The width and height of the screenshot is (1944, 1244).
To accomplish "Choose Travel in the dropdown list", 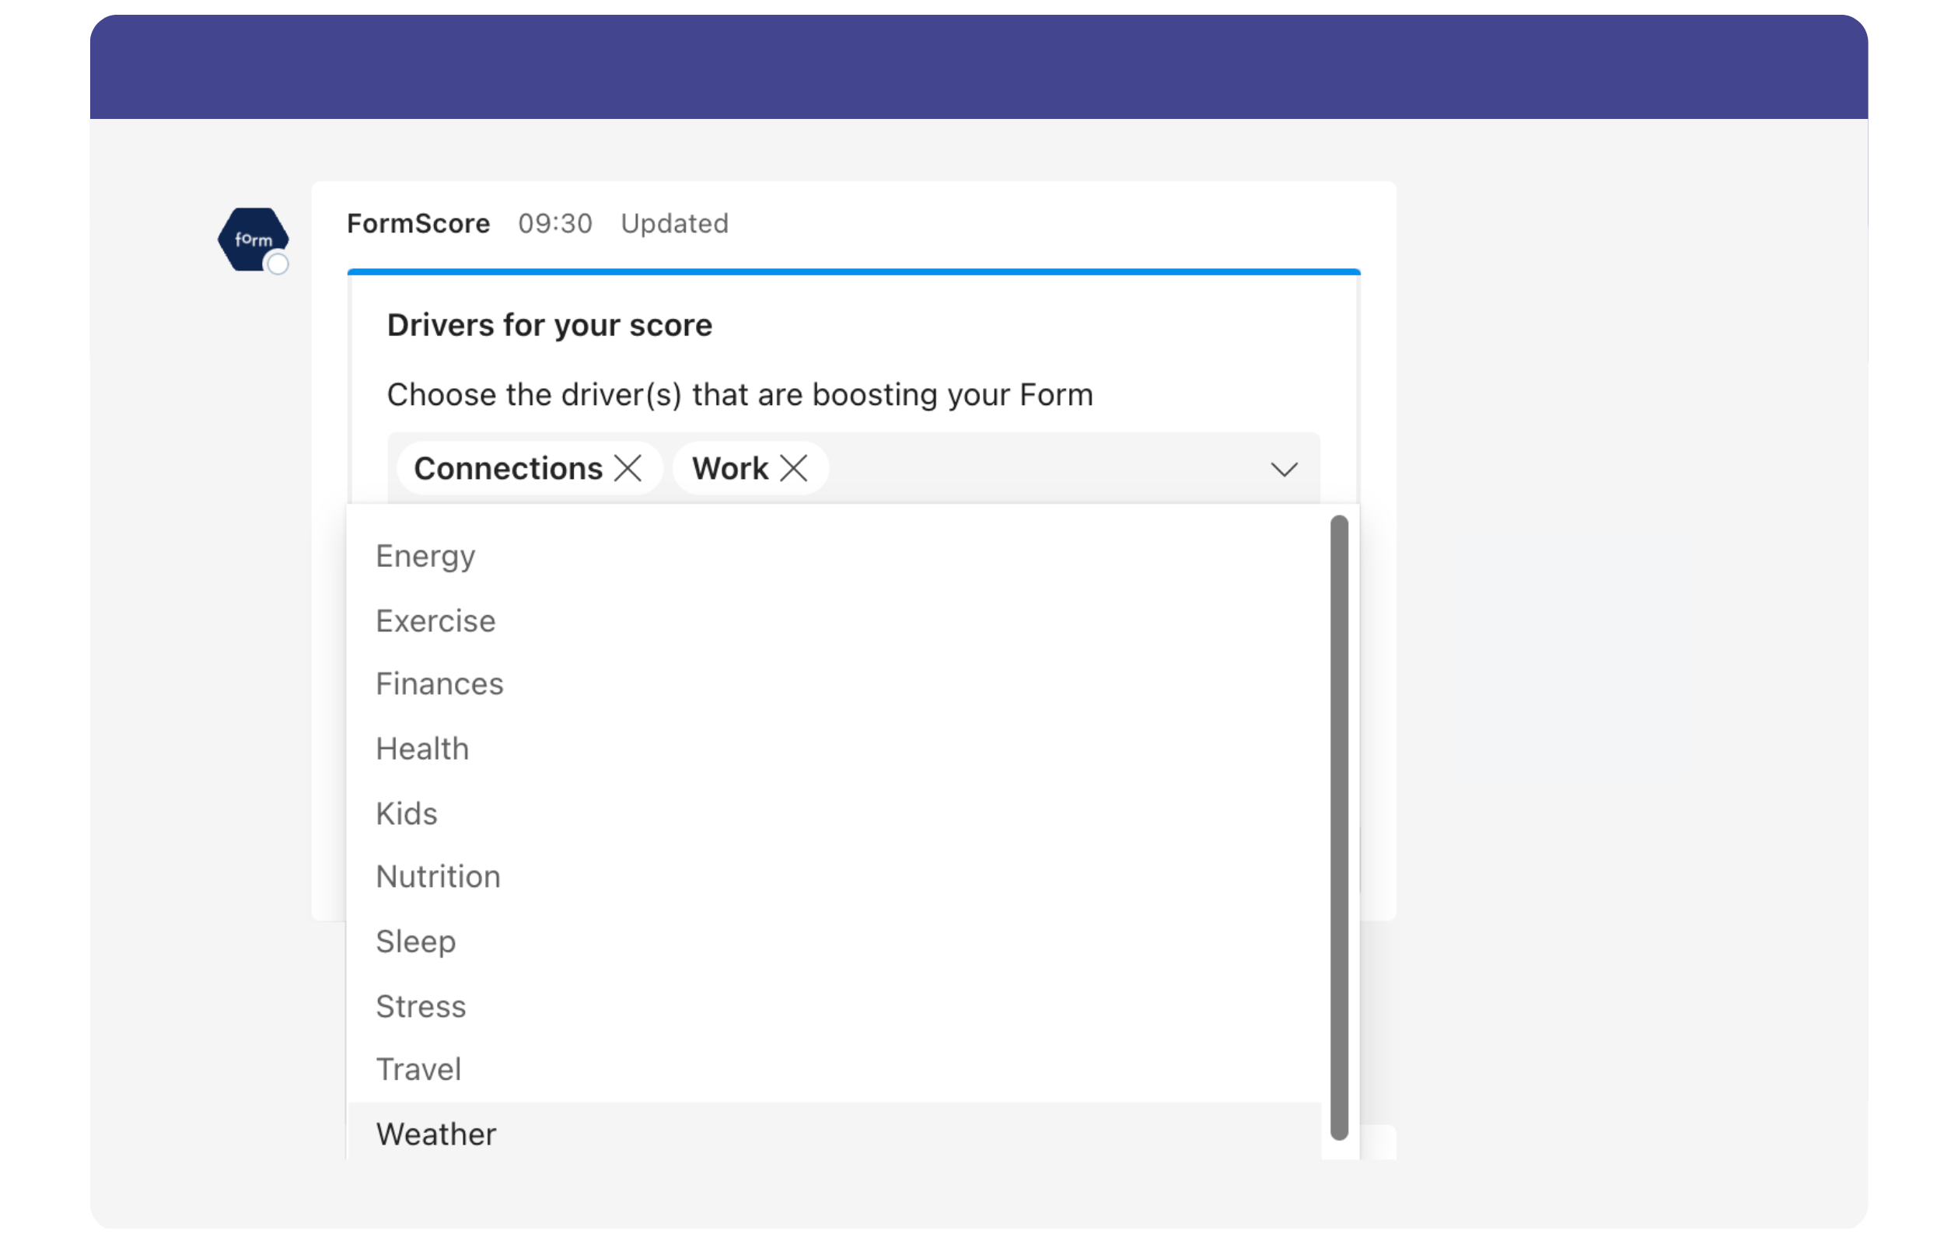I will [834, 1071].
